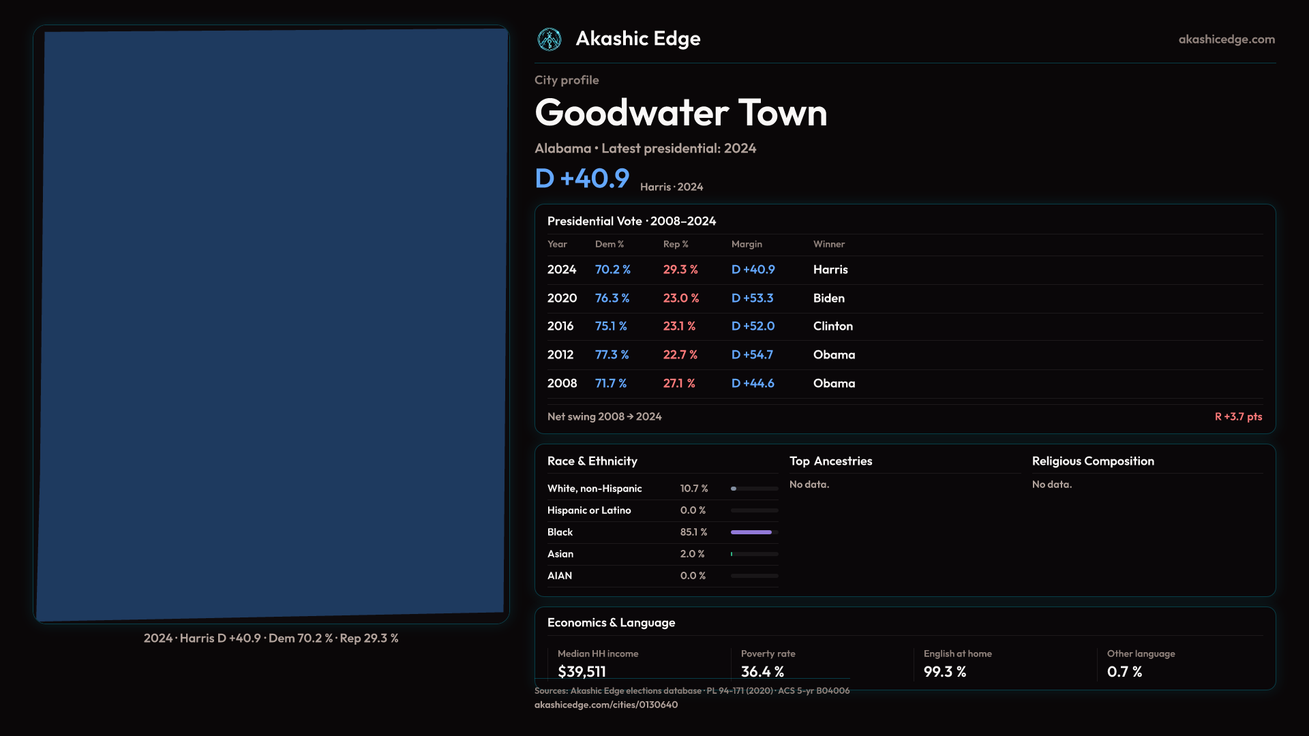The width and height of the screenshot is (1309, 736).
Task: Click the Margin column header
Action: pos(747,244)
